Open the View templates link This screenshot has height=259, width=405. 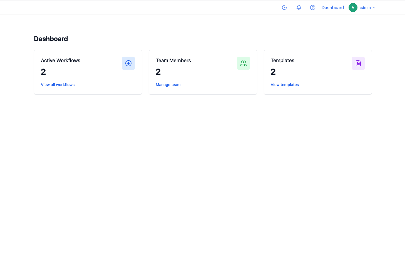(285, 85)
